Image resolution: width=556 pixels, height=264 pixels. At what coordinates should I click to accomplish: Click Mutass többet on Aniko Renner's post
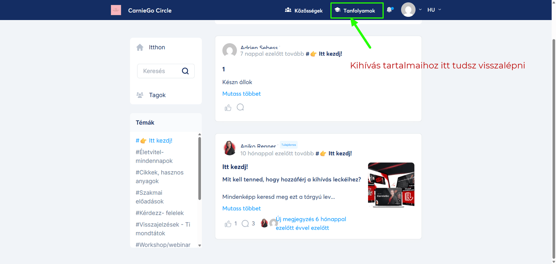coord(242,208)
